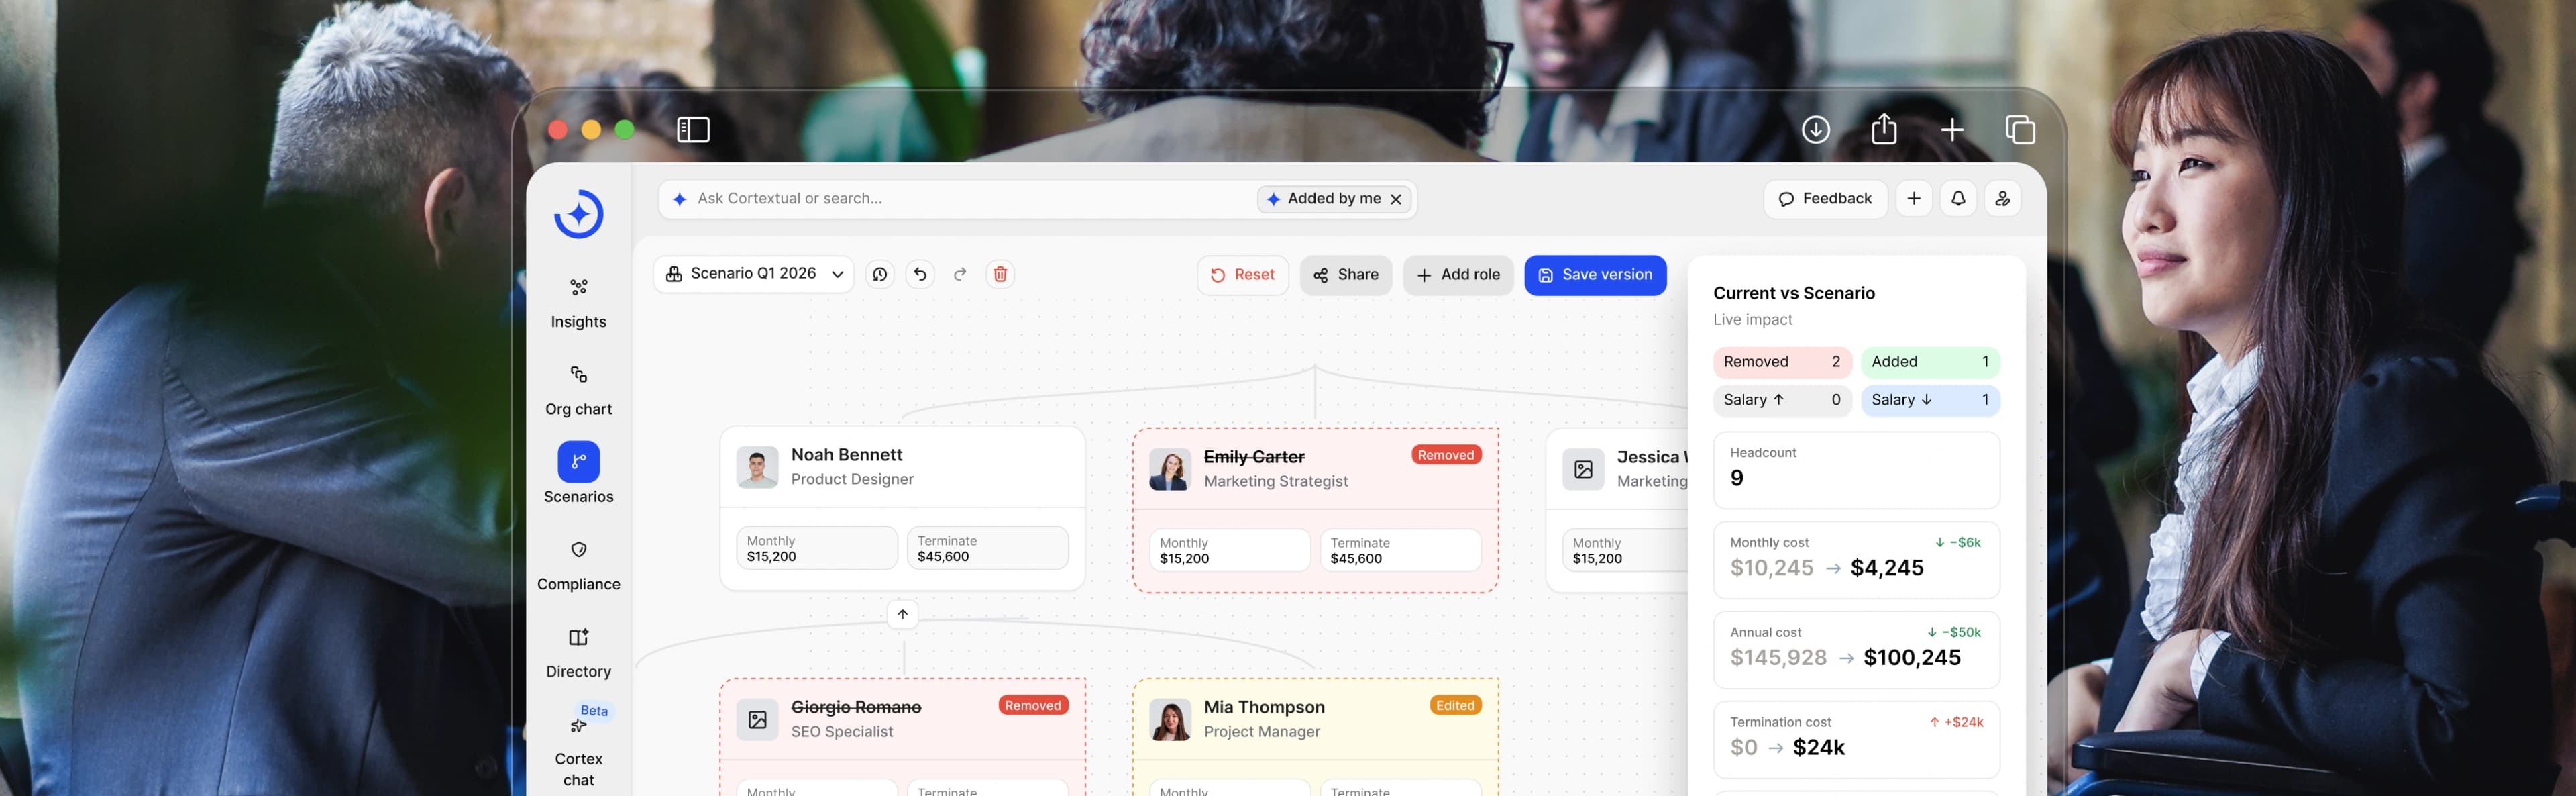Click the SEO Specialist role text
This screenshot has height=796, width=2576.
841,731
